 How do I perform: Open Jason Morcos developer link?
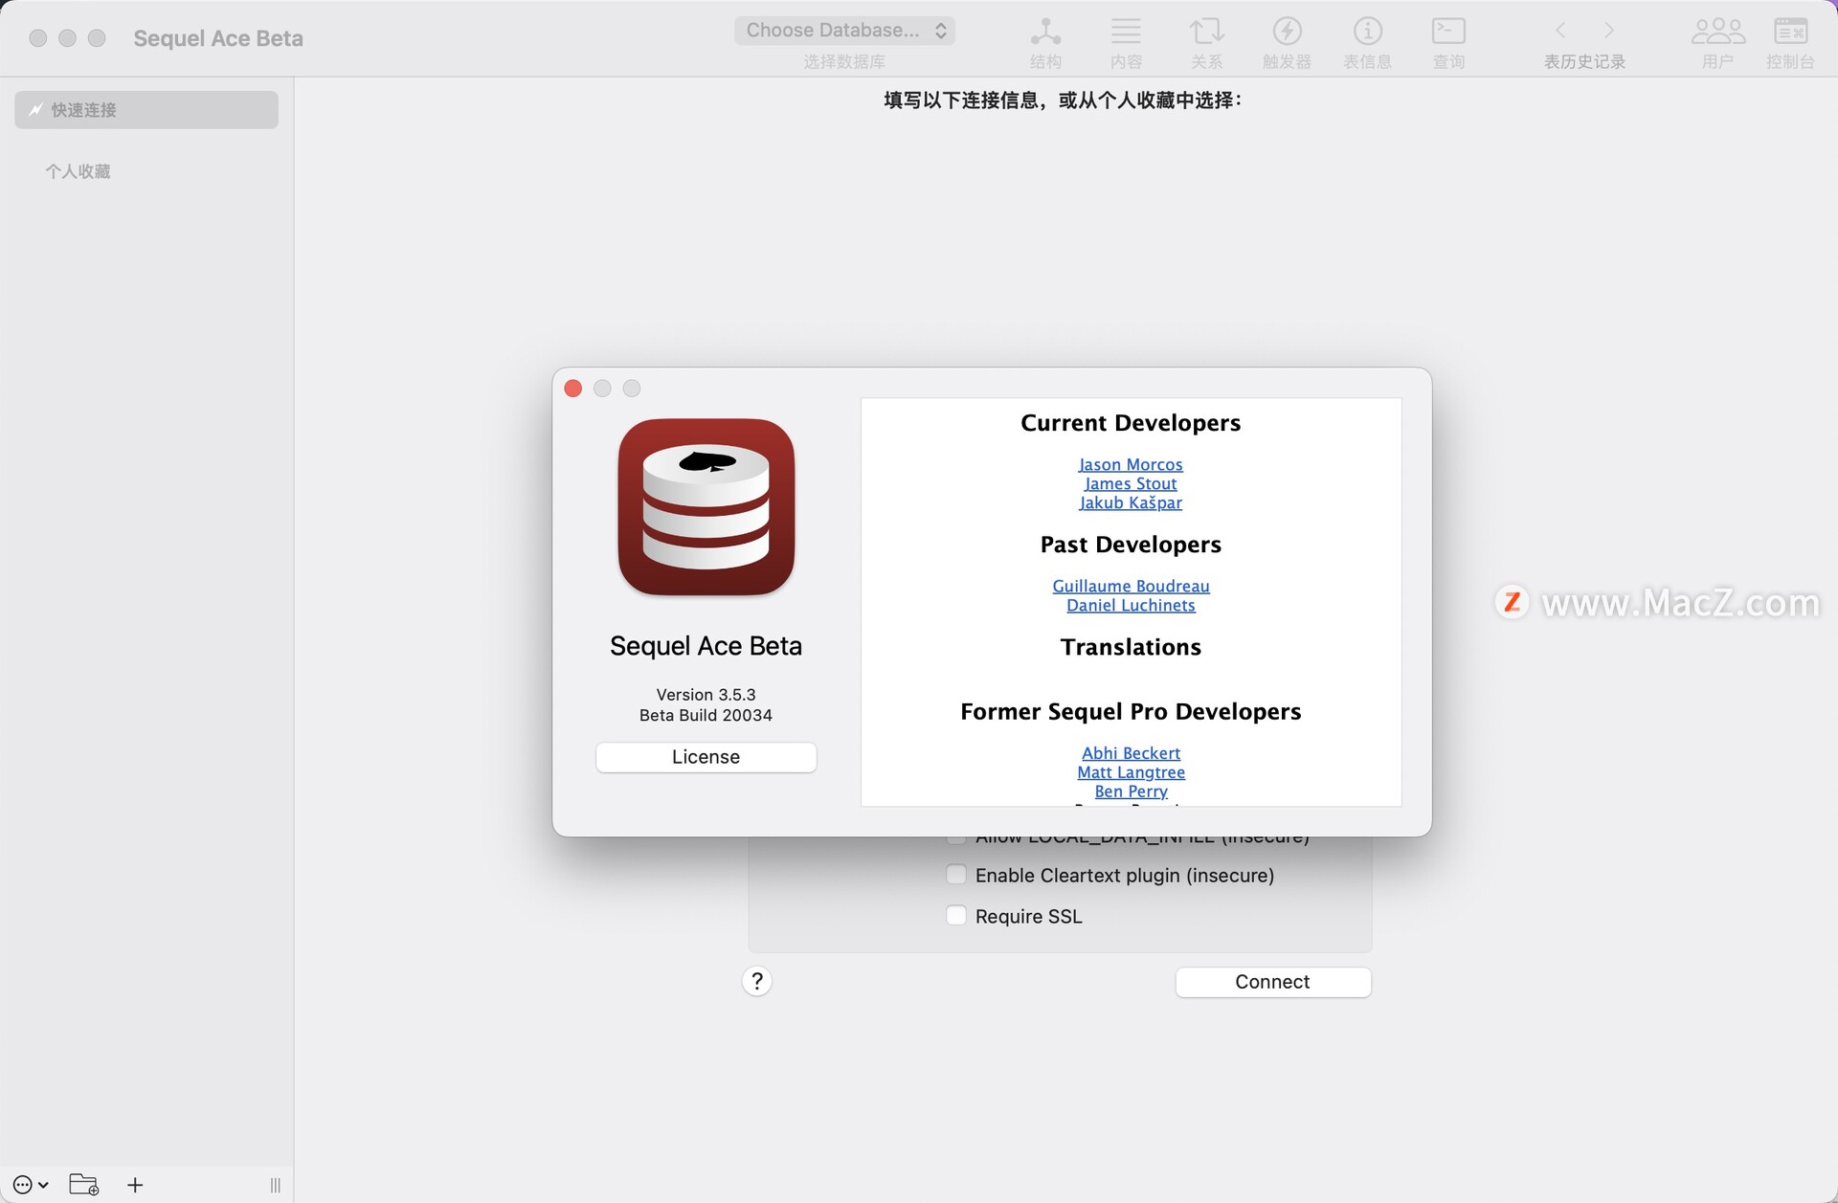tap(1131, 464)
